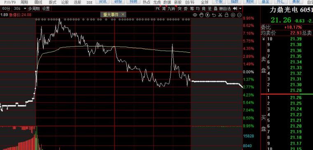313x150 pixels.
Task: Open the 周期 menu
Action: (24, 2)
